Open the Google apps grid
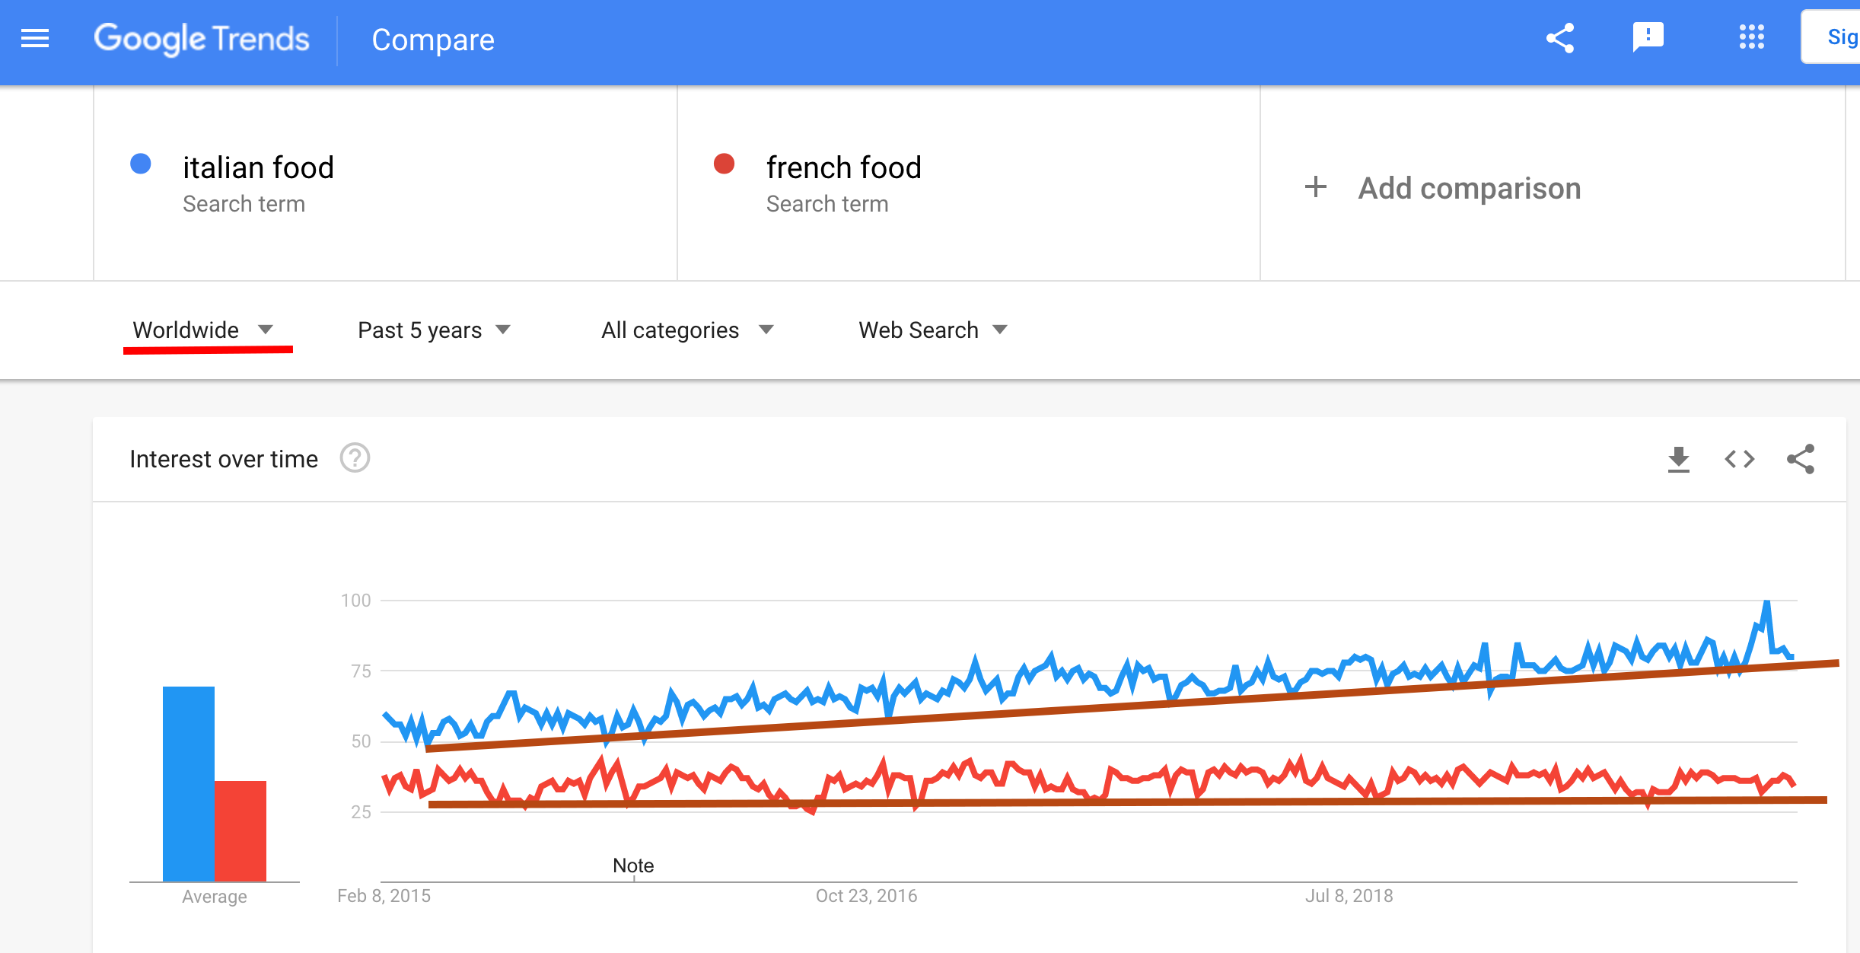The width and height of the screenshot is (1860, 953). [1751, 37]
